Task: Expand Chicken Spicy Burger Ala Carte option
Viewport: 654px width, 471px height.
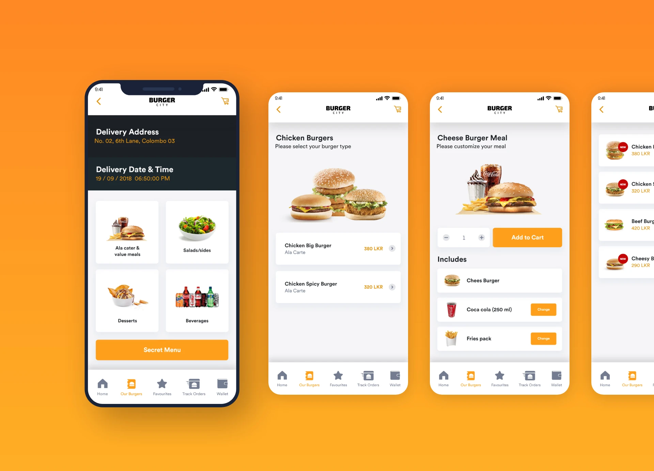Action: (393, 286)
